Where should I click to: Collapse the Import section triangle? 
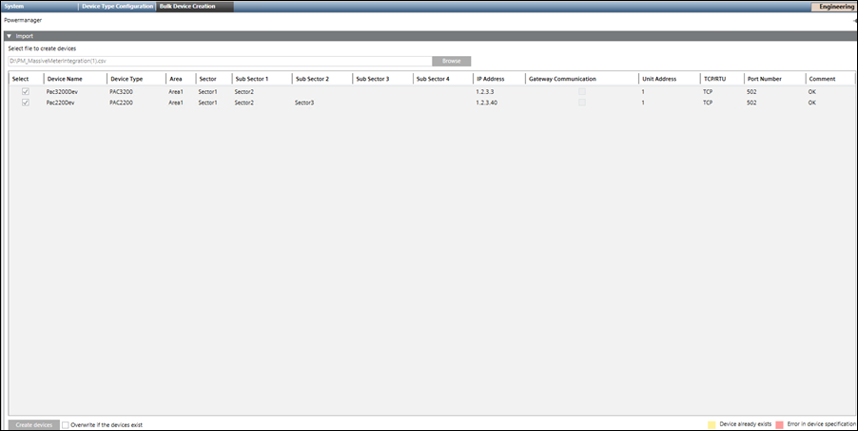coord(9,36)
